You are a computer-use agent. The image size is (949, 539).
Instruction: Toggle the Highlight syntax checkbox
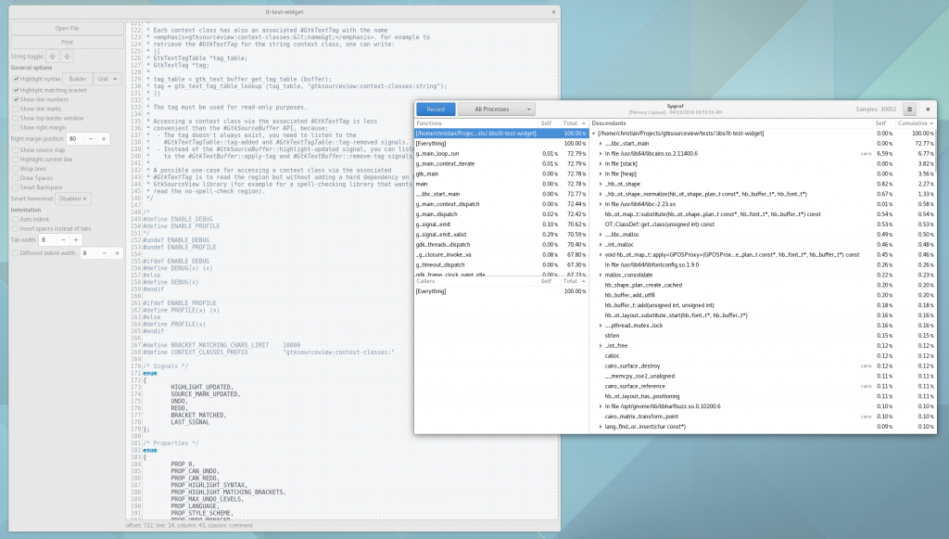tap(16, 79)
